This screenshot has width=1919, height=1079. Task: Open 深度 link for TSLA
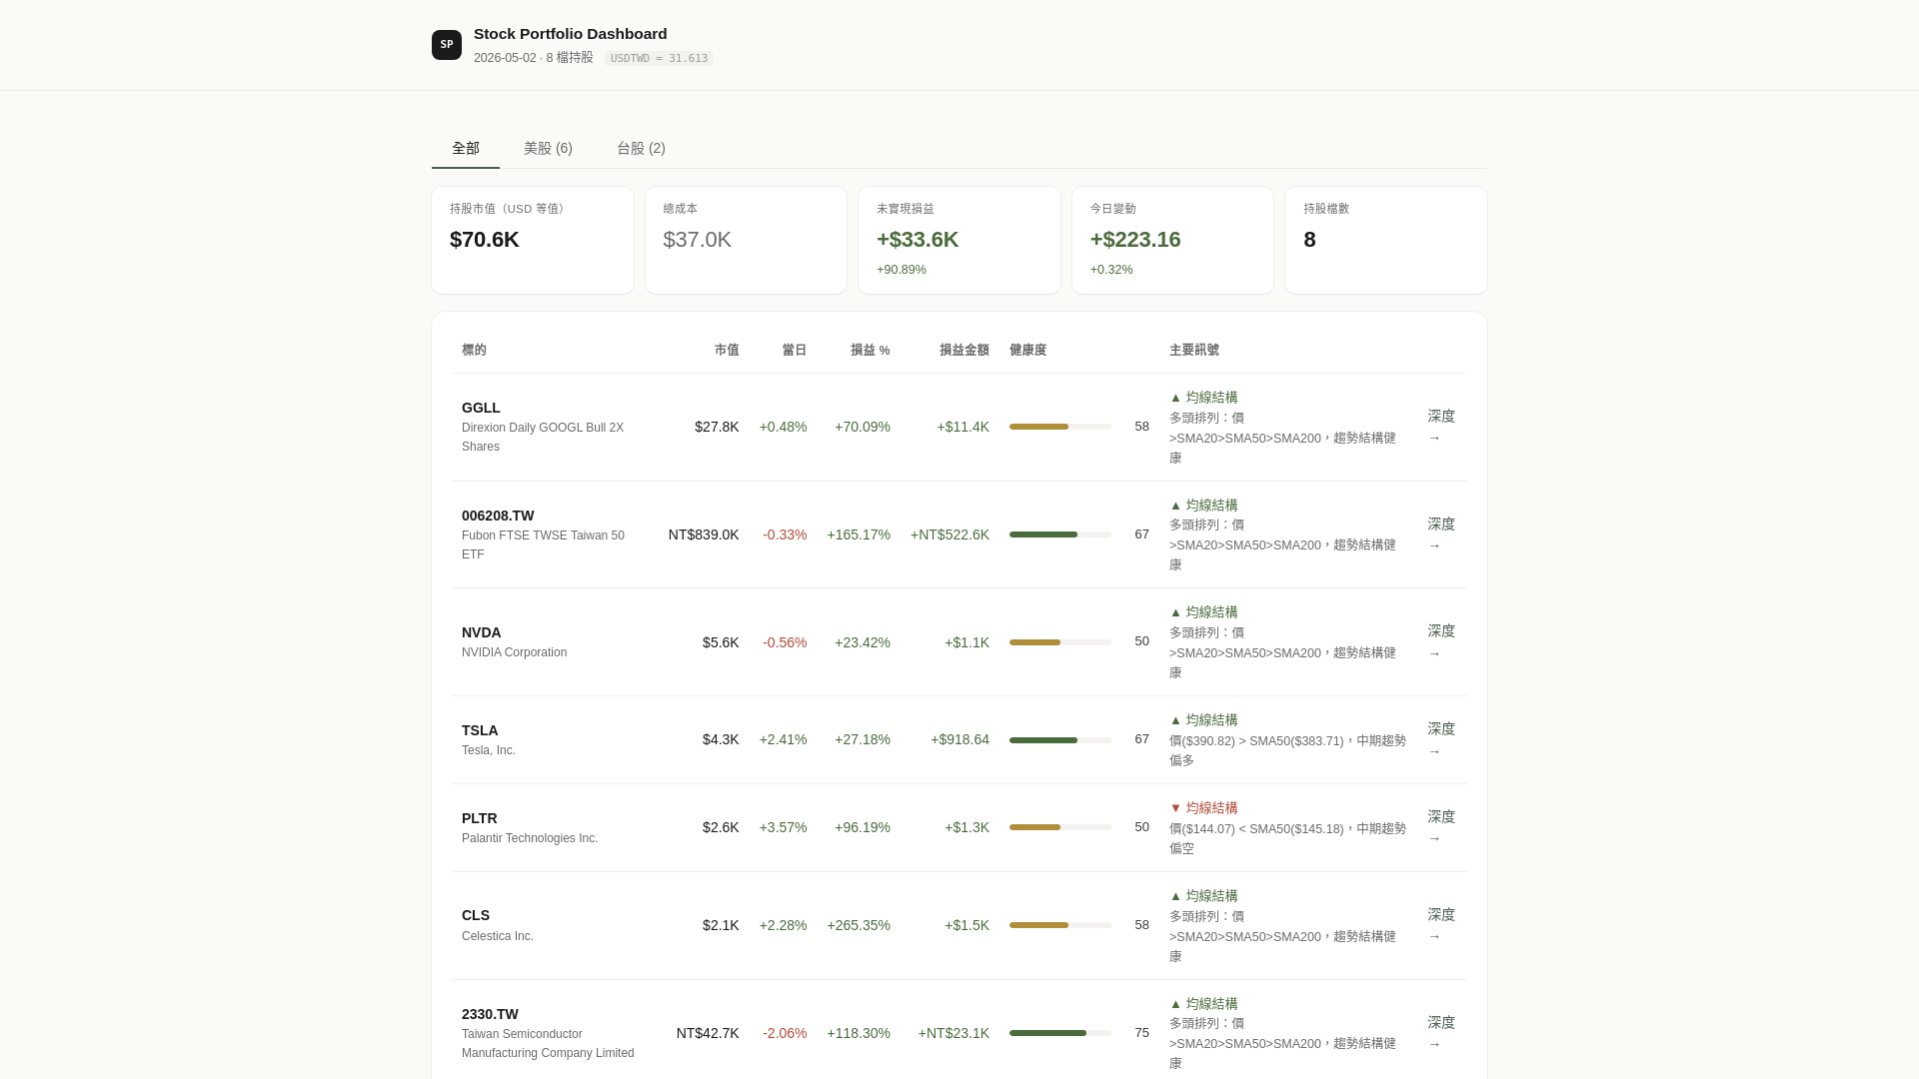pos(1441,739)
